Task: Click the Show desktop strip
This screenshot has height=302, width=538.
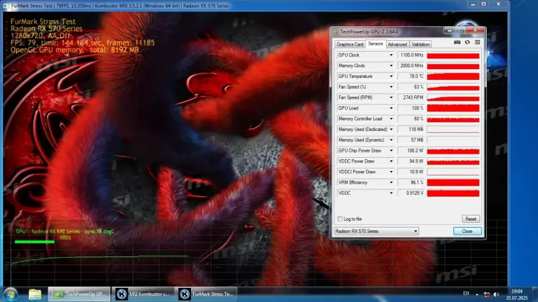Action: coord(535,294)
